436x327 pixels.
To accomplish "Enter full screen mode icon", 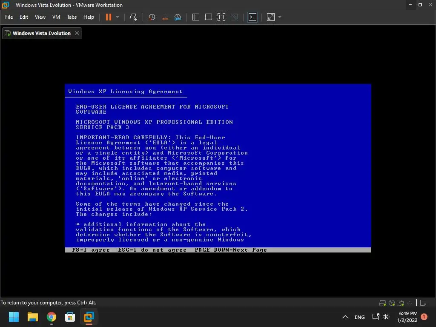I will 221,17.
